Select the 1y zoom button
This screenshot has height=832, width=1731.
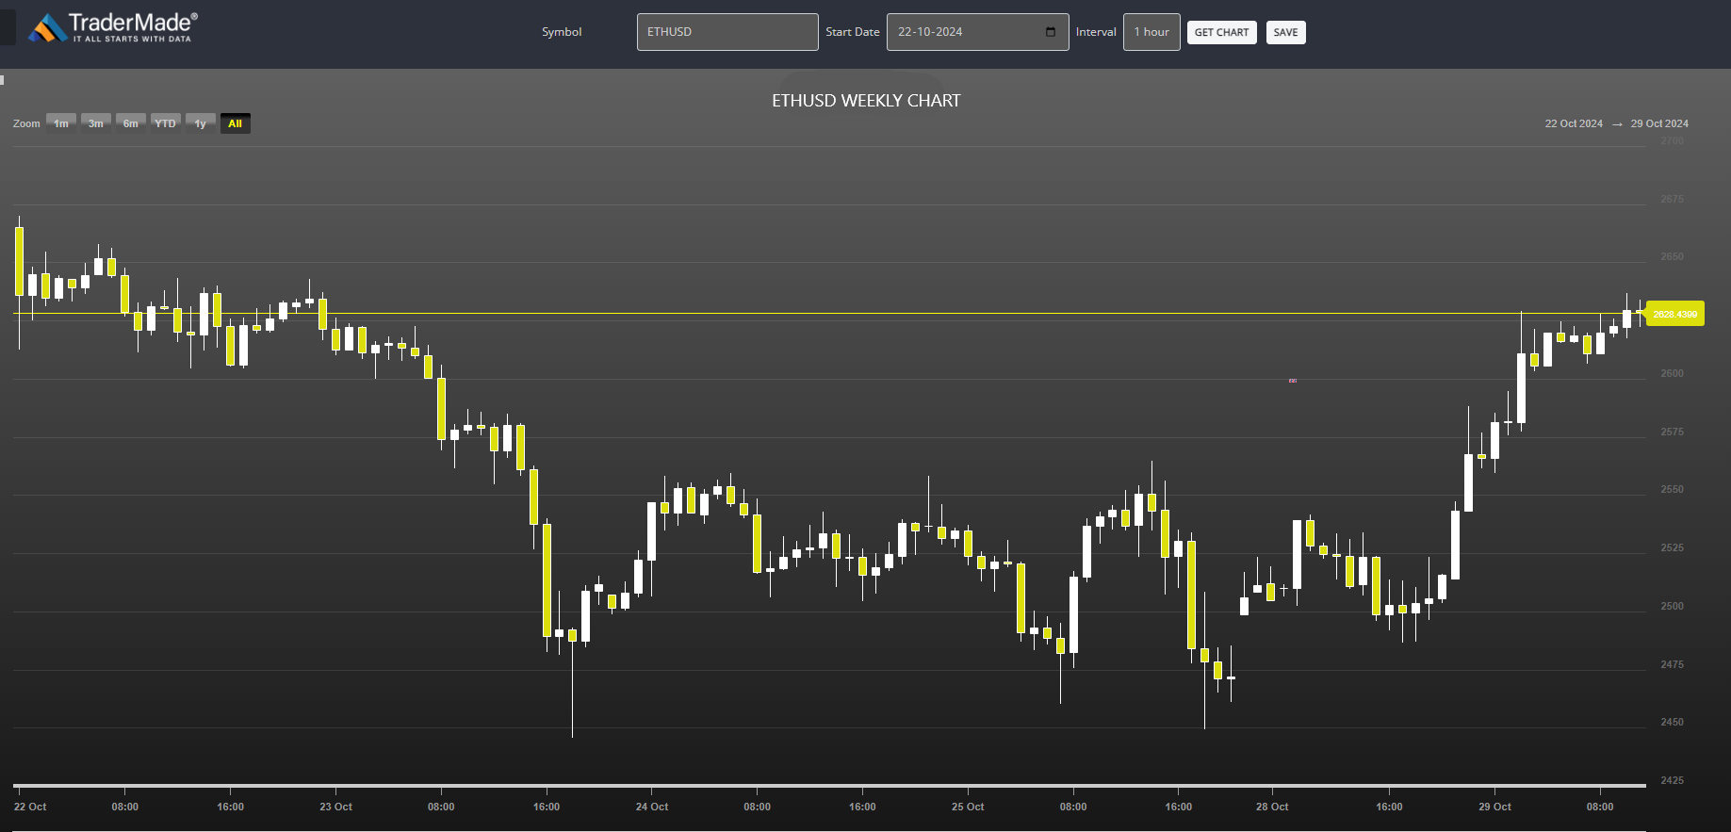(201, 123)
